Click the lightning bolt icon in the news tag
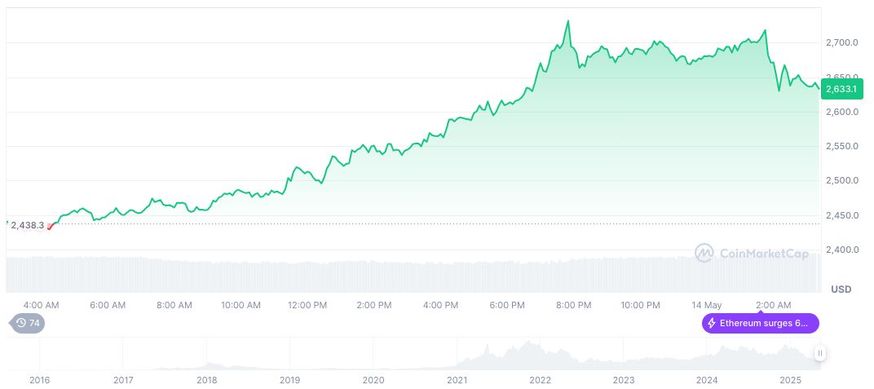874x389 pixels. [x=713, y=323]
